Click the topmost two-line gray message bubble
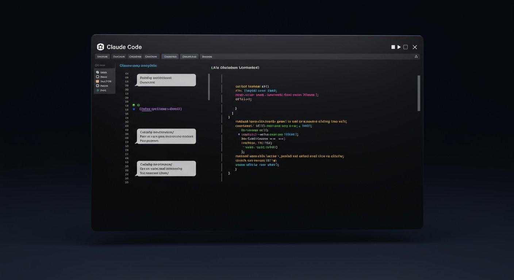This screenshot has height=280, width=514. point(166,80)
